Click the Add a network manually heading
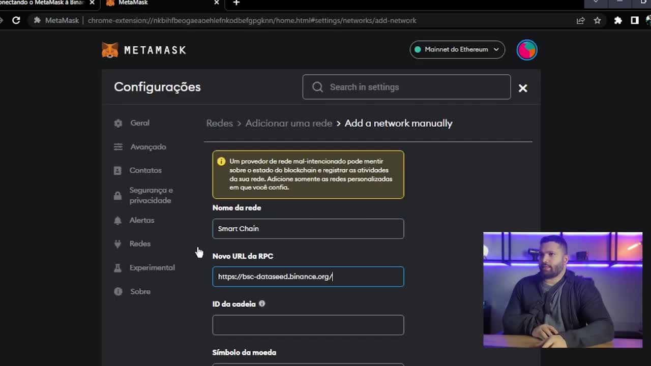The height and width of the screenshot is (366, 651). tap(398, 124)
